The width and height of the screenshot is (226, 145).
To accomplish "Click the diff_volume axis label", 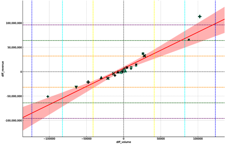I will click(124, 142).
